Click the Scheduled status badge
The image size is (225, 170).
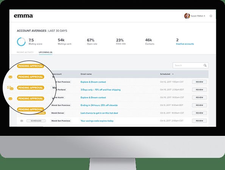pyautogui.click(x=36, y=121)
